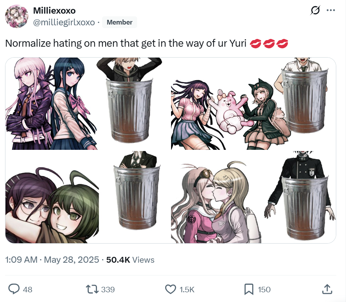Bookmark this post
This screenshot has height=302, width=346.
pyautogui.click(x=249, y=289)
